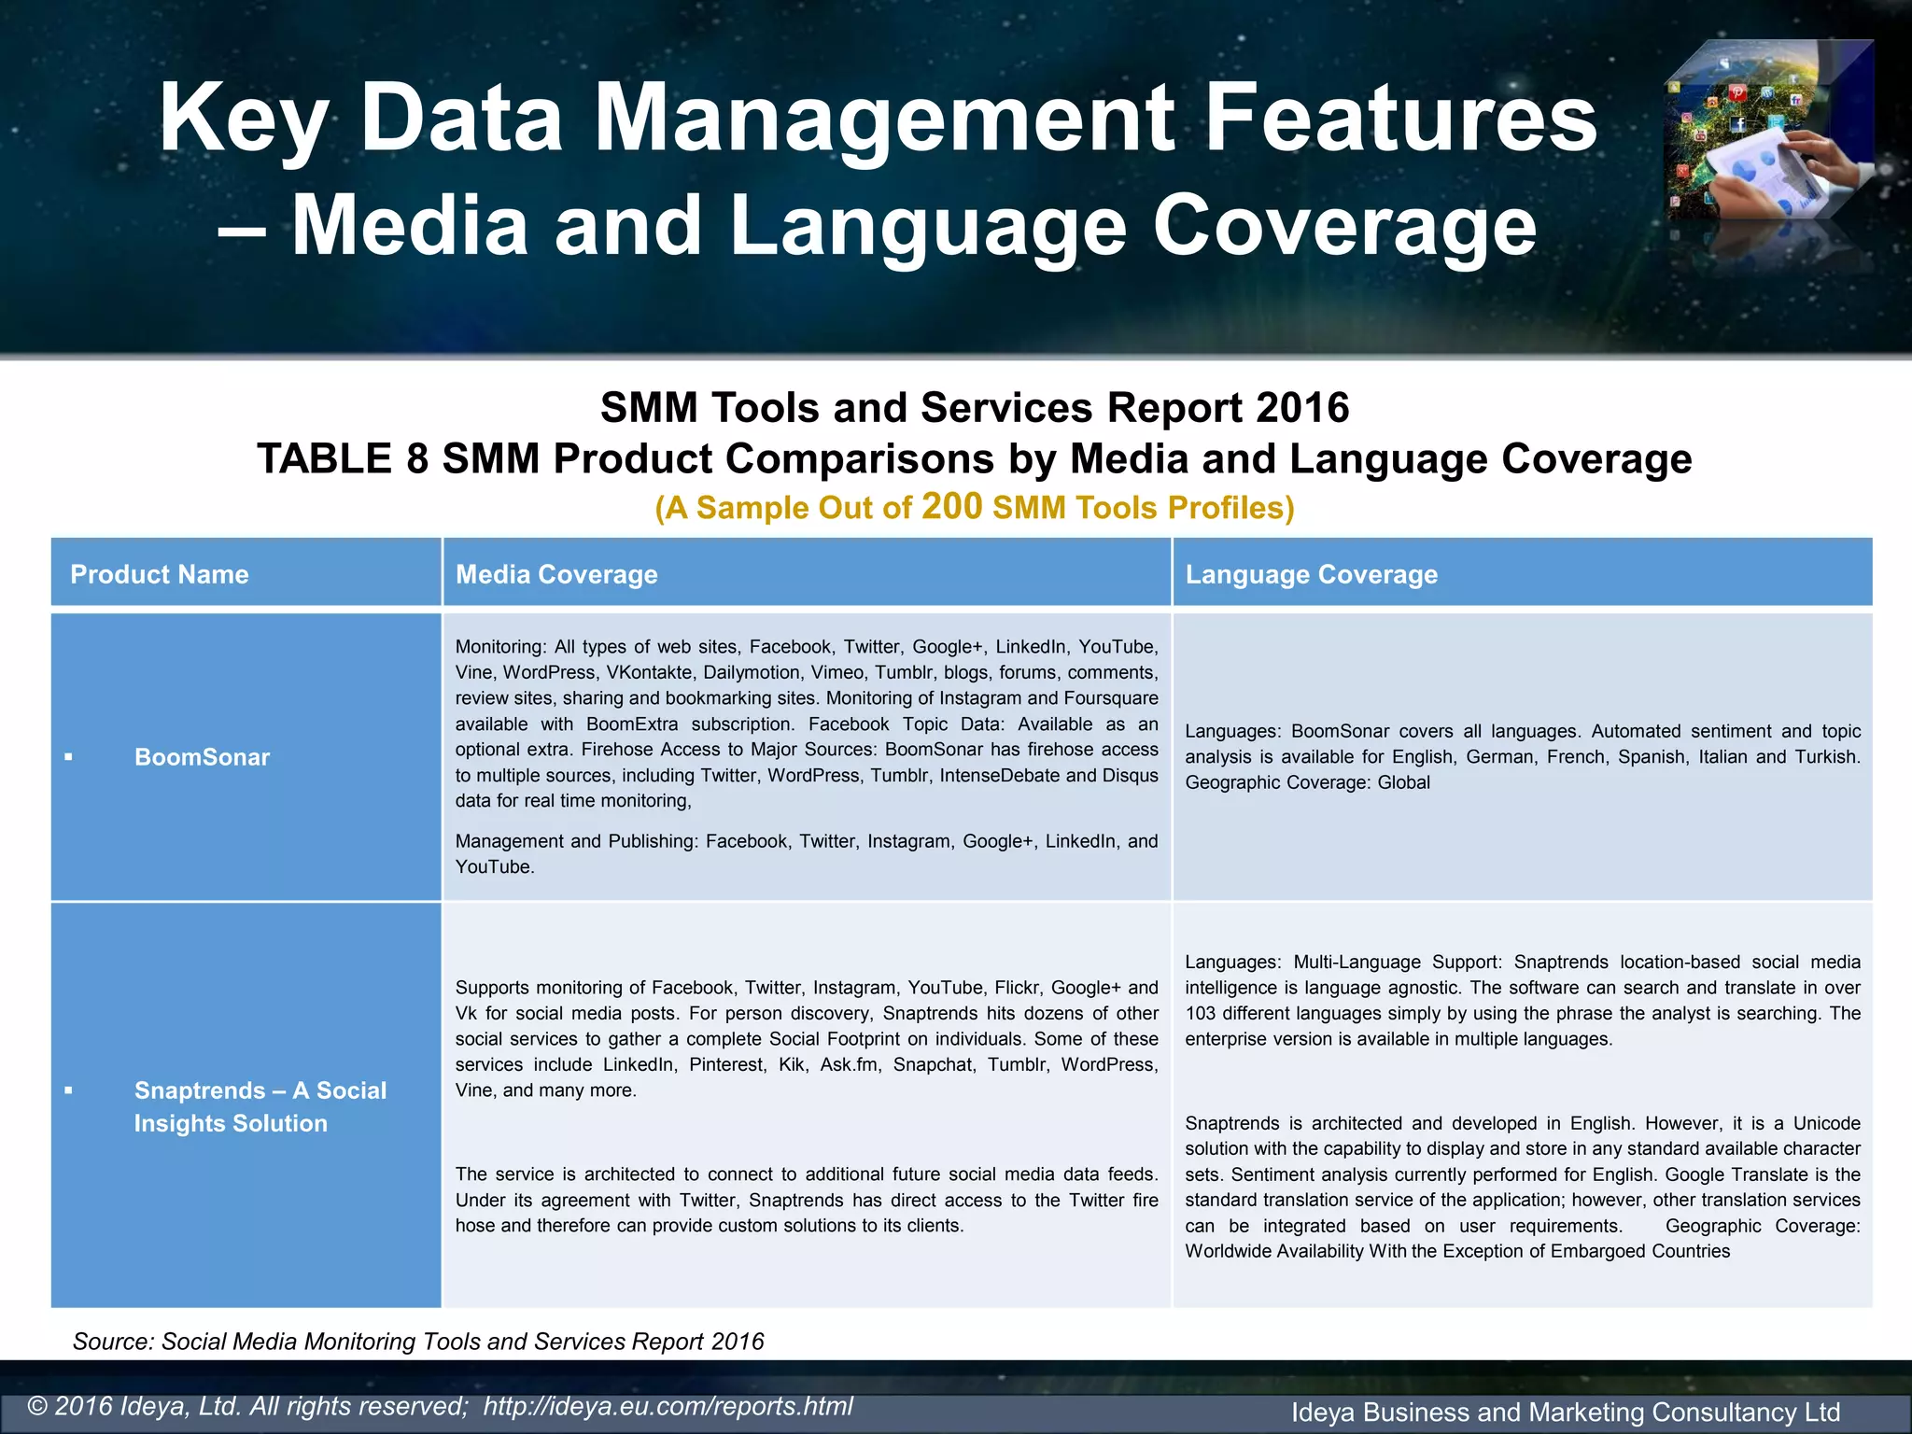The image size is (1912, 1434).
Task: Click 'Snaptrends – A Social Insights Solution' cell
Action: click(246, 1105)
